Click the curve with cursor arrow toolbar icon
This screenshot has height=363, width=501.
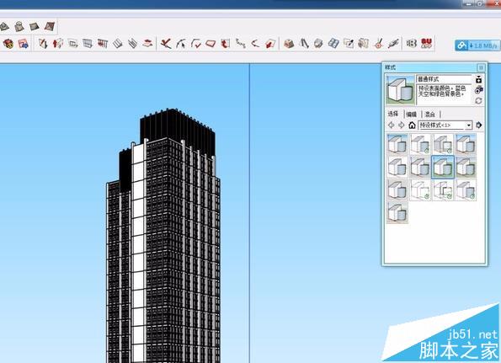point(181,43)
